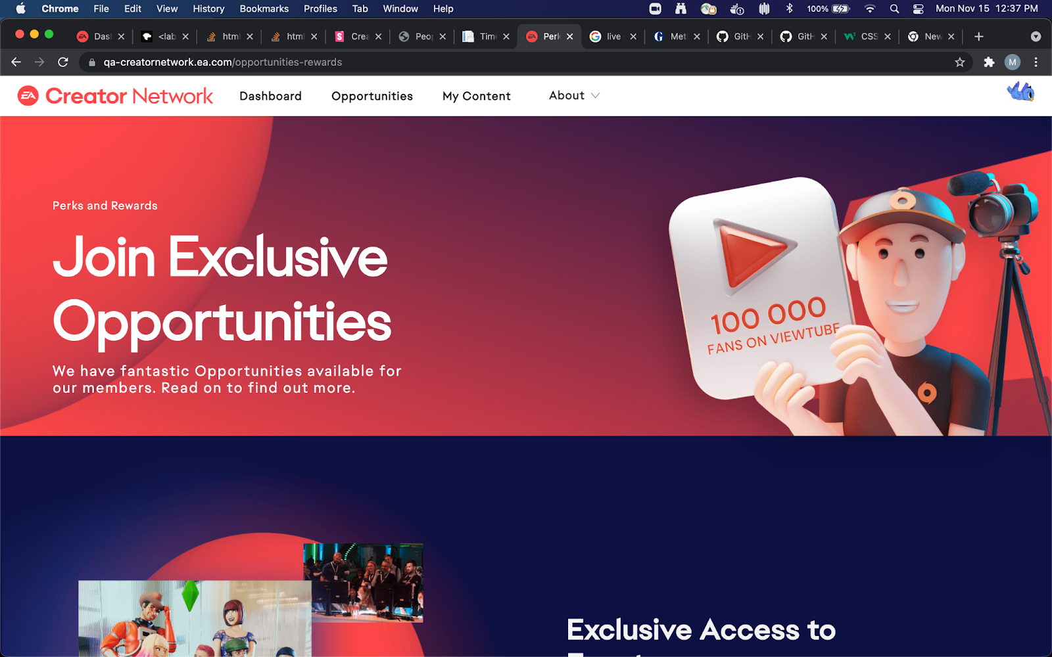
Task: Click the event crowd photo thumbnail
Action: coord(364,583)
